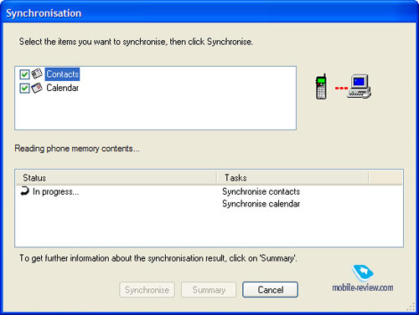Select the Synchronise calendar task row
Screen dimensions: 419x315
tap(261, 204)
